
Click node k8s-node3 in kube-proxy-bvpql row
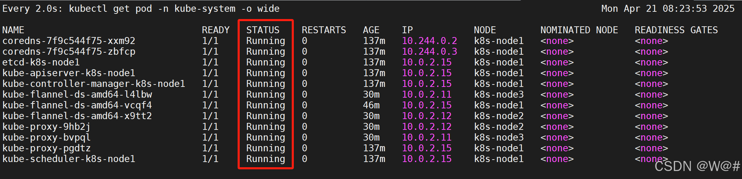tap(499, 137)
